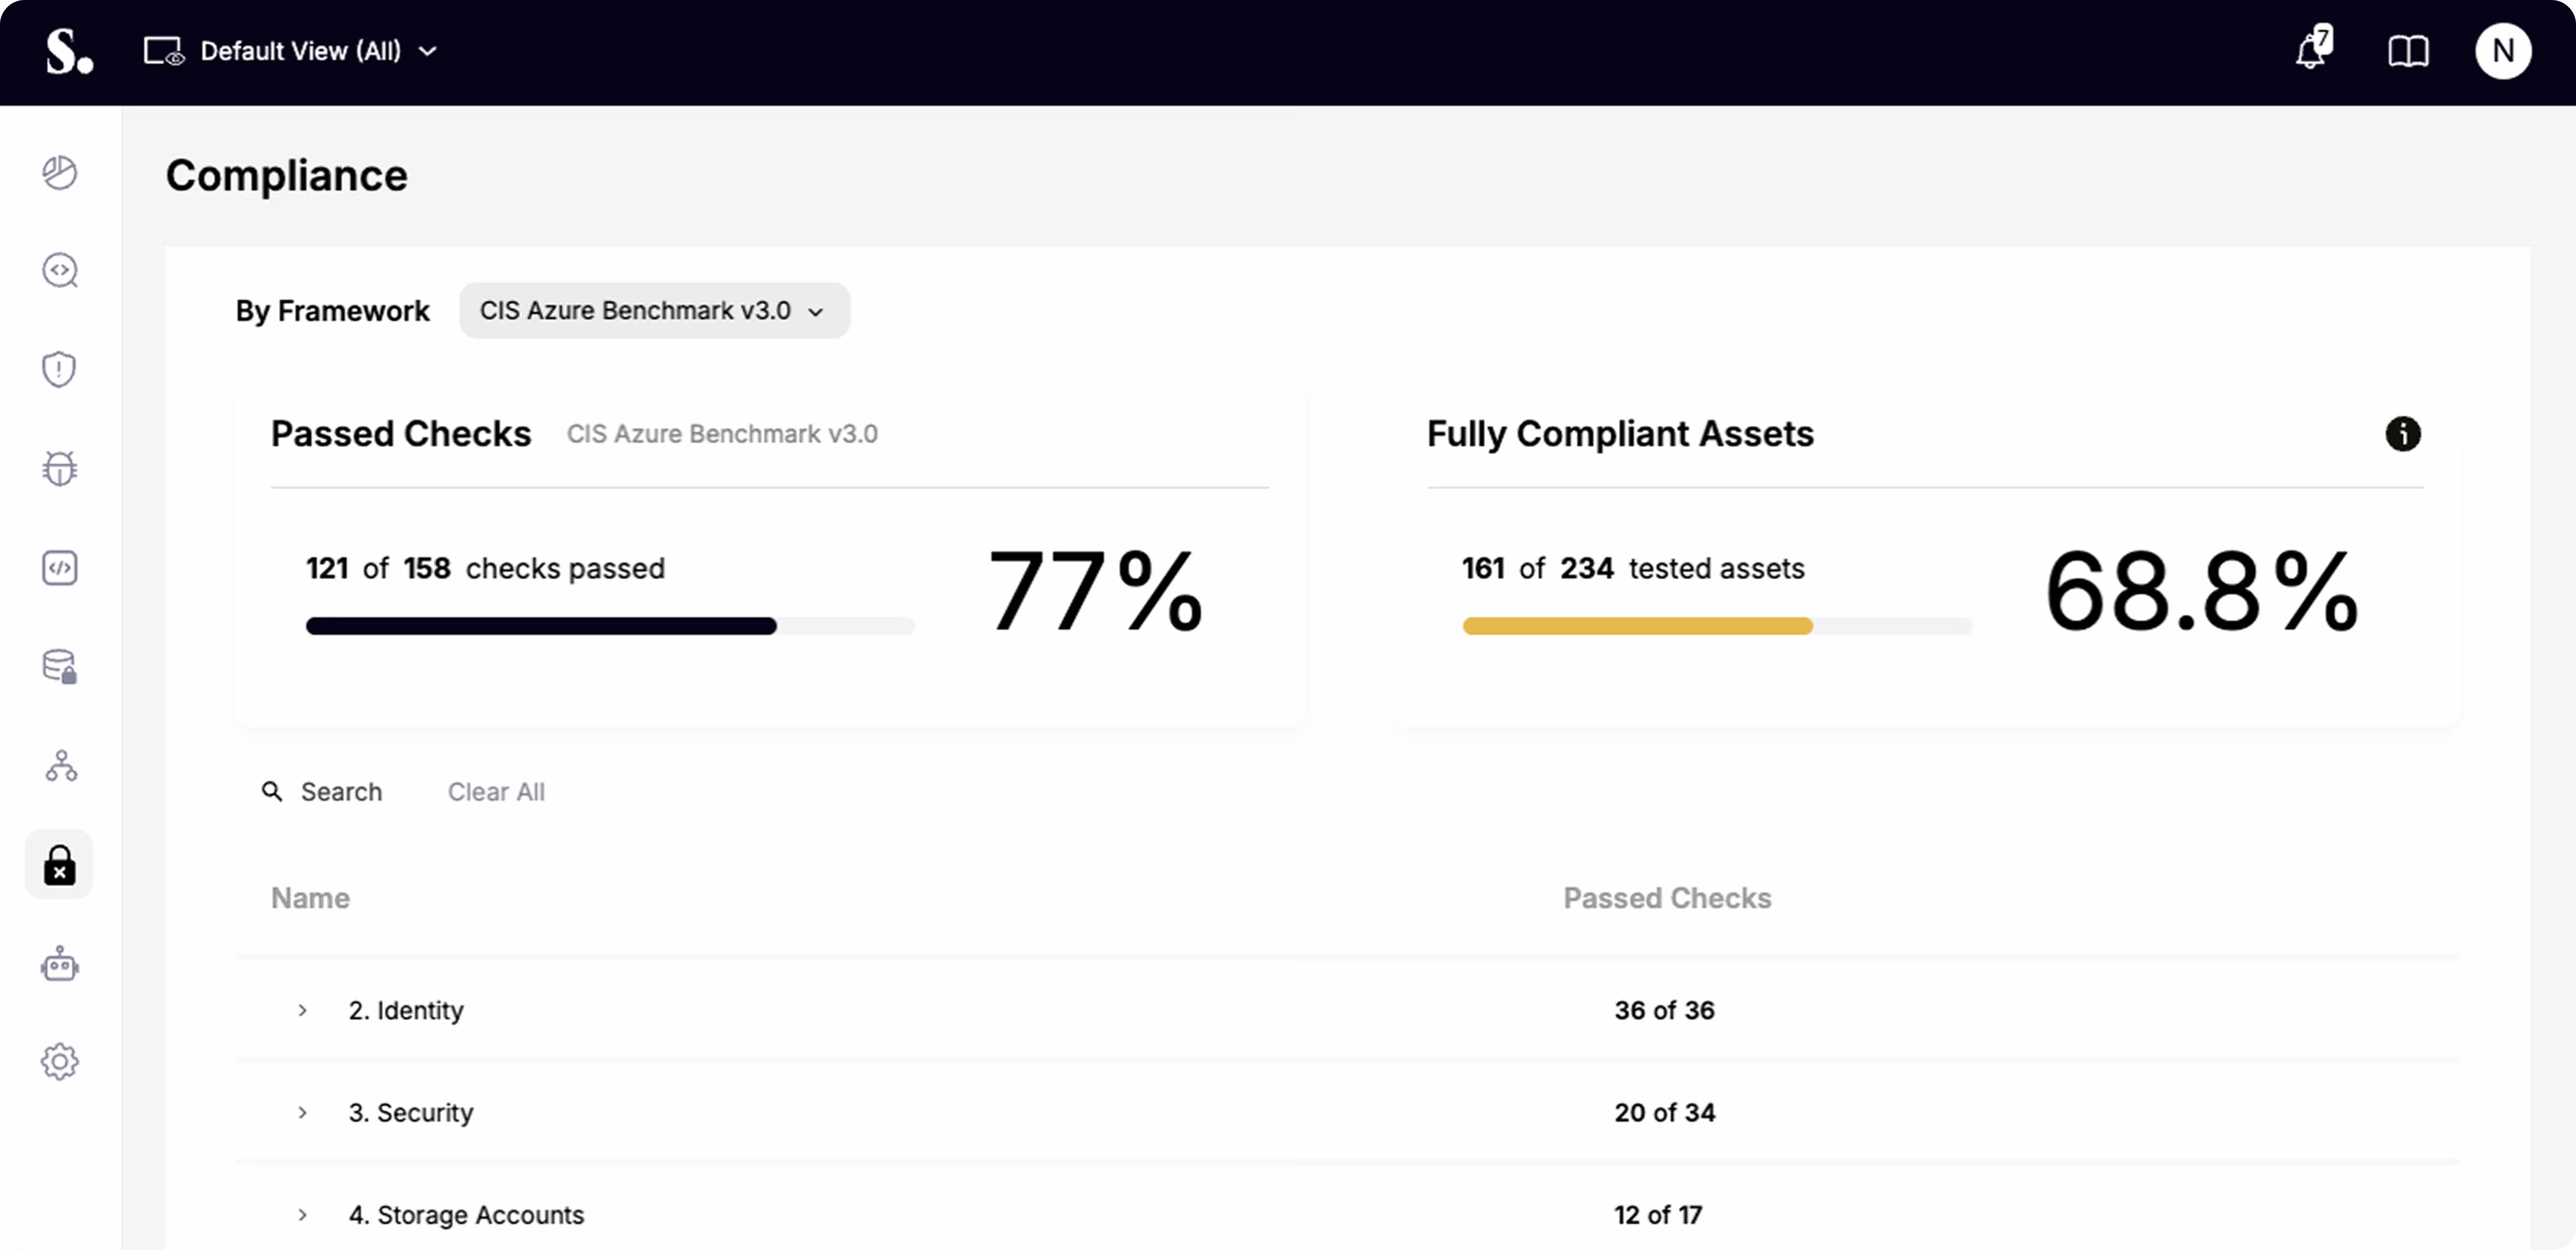Open the bug vulnerabilities sidebar icon
Viewport: 2576px width, 1250px height.
pyautogui.click(x=60, y=468)
